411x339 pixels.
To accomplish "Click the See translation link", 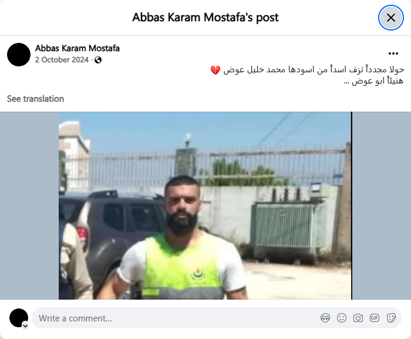I will click(x=35, y=99).
